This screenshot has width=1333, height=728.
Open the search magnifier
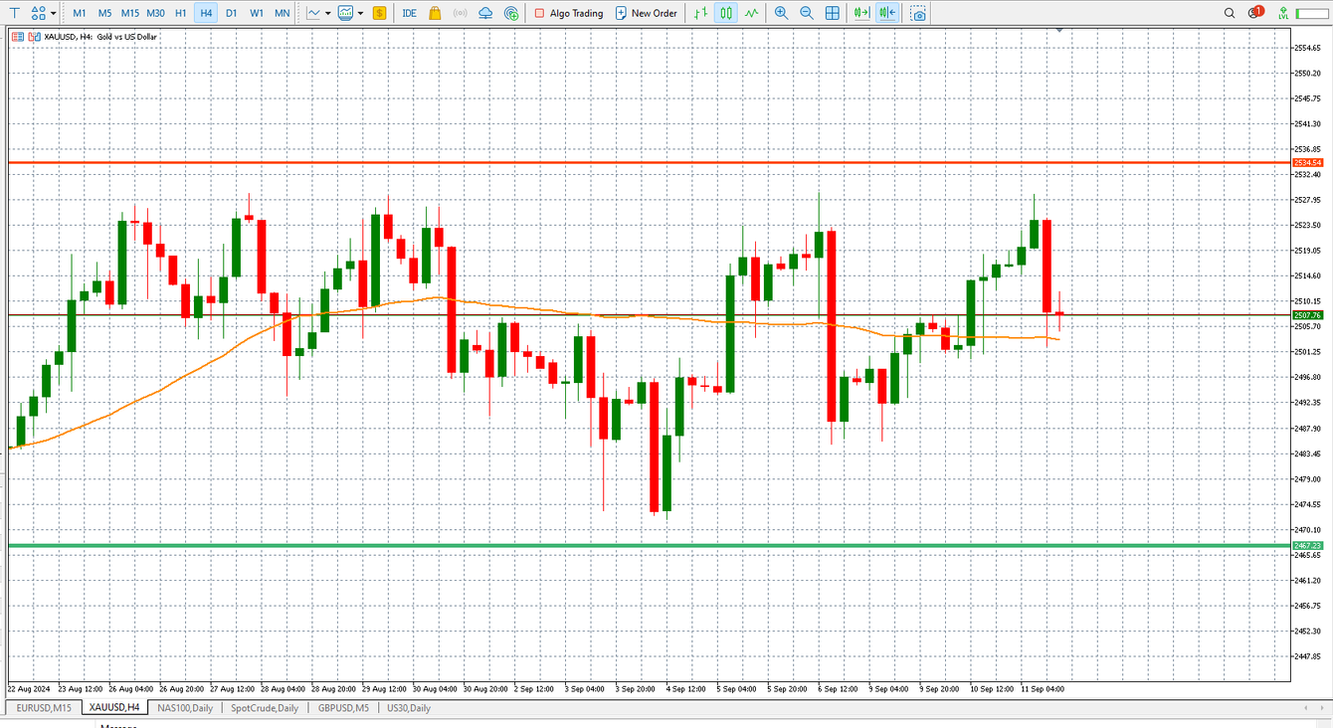[1229, 13]
